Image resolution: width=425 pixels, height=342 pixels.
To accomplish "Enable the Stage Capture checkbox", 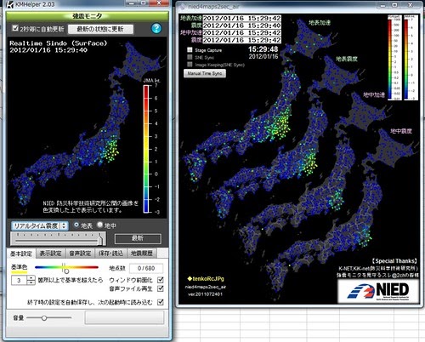I will 190,50.
